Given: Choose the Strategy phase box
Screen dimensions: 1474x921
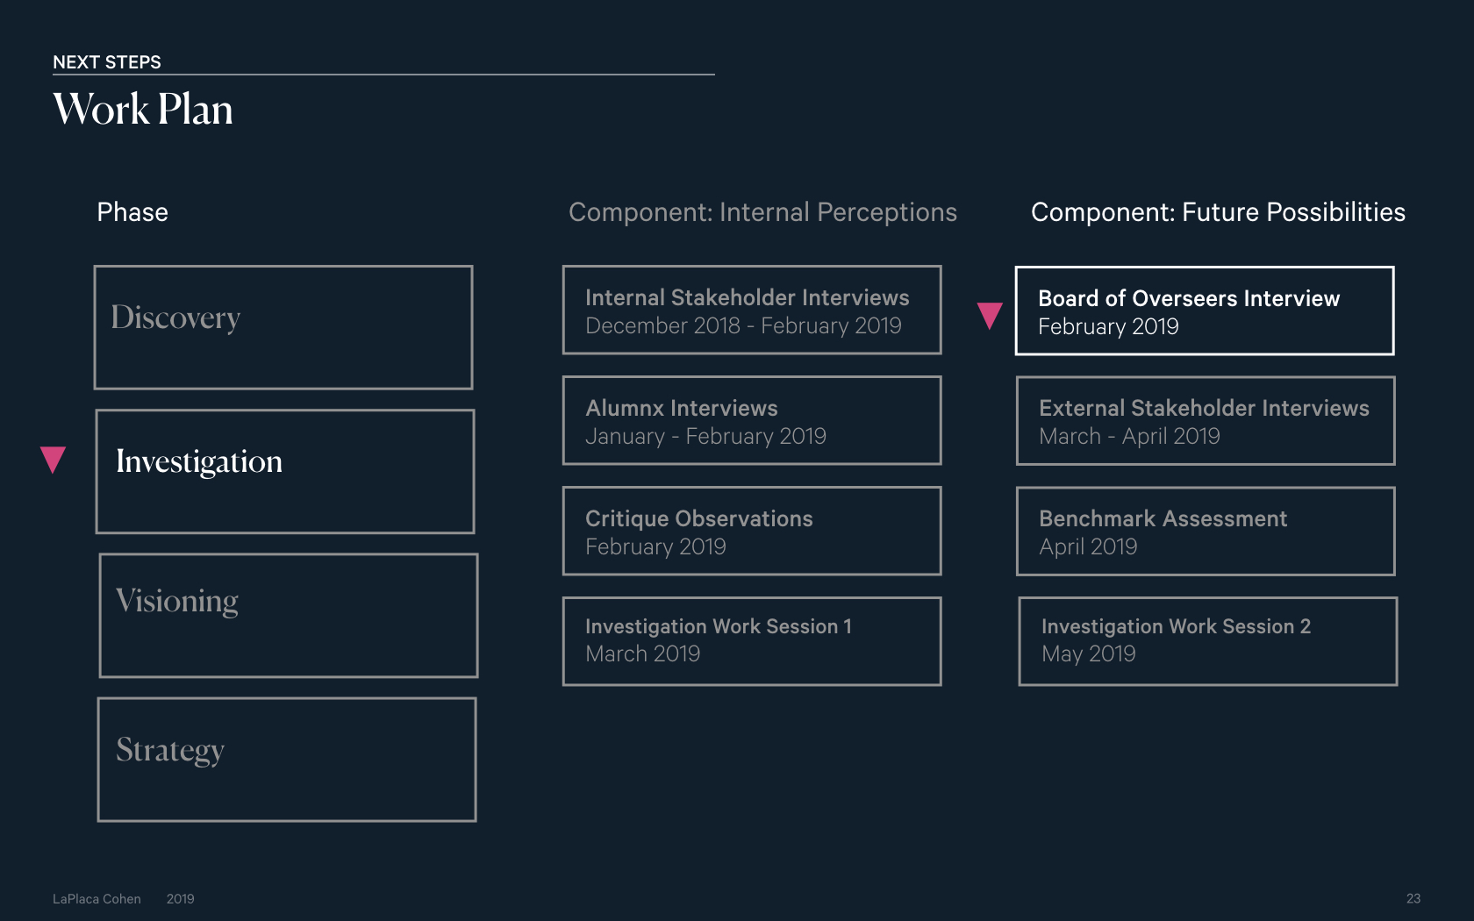Looking at the screenshot, I should coord(287,760).
